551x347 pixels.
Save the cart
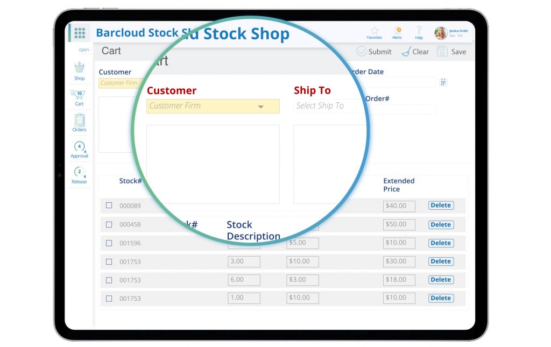coord(452,52)
